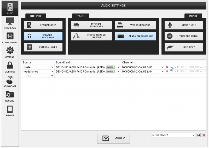Click the ASIO settings icon for master row

click(110, 67)
